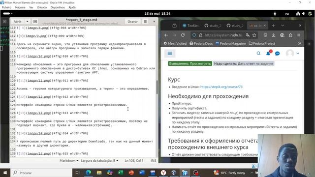Click the Task View icon
The image size is (315, 177).
click(78, 173)
